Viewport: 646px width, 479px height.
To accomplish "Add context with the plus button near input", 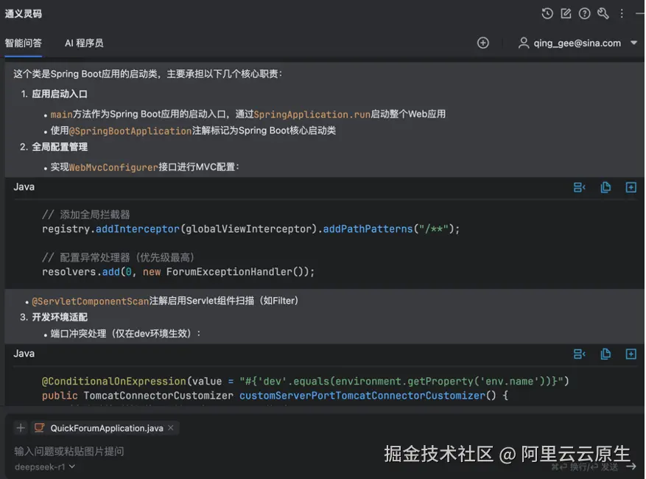I will [x=20, y=428].
